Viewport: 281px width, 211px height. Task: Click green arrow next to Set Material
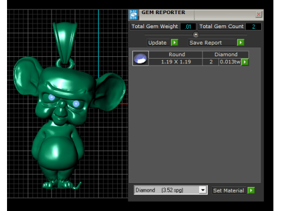(x=251, y=190)
